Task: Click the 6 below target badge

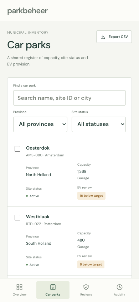Action: tap(91, 264)
